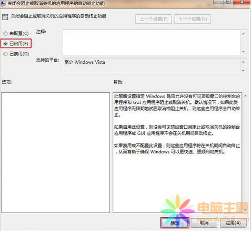Click the 取消 button
Viewport: 252px width, 231px height.
pos(204,223)
